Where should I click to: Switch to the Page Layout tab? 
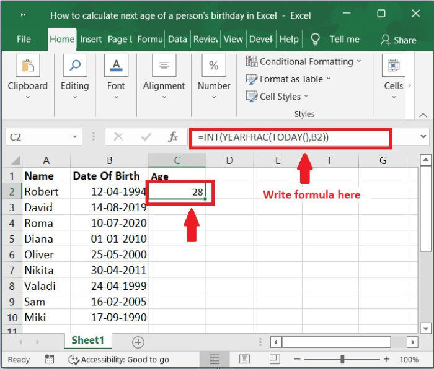click(x=120, y=39)
